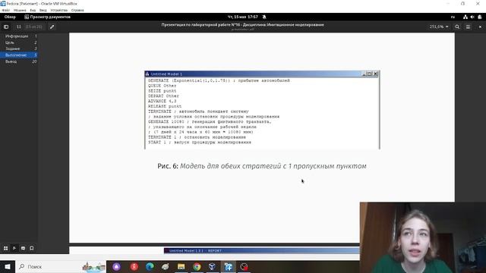Switch sidebar to thumbnails grid view
486x273 pixels.
click(6, 248)
